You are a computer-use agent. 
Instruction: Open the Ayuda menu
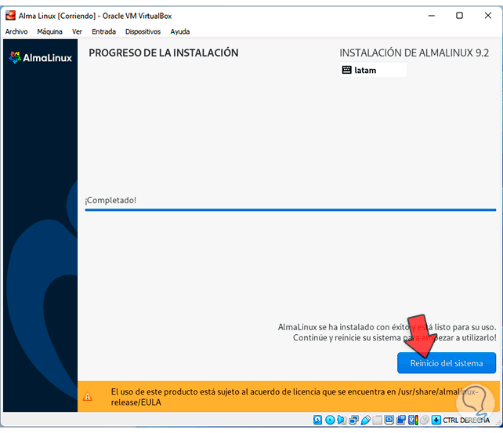tap(180, 31)
